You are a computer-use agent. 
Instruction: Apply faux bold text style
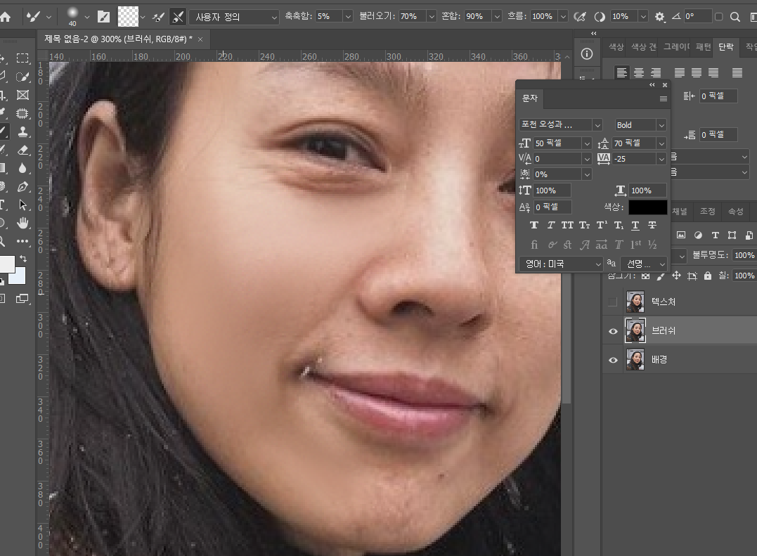coord(534,226)
